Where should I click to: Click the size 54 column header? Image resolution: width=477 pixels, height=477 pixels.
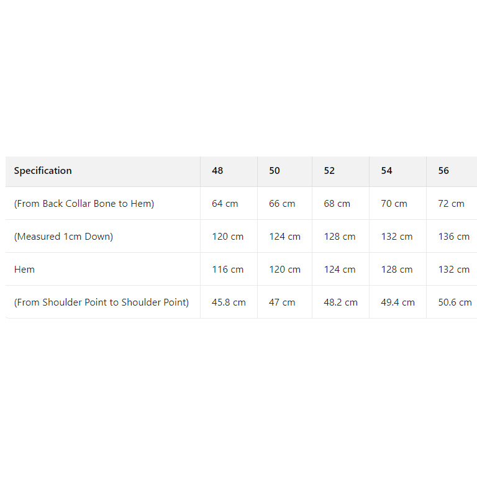coord(386,171)
